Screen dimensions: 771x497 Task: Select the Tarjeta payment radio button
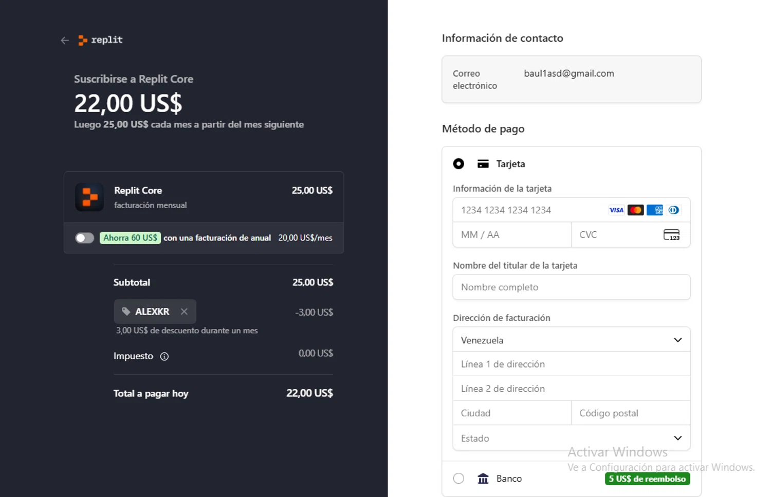[458, 164]
